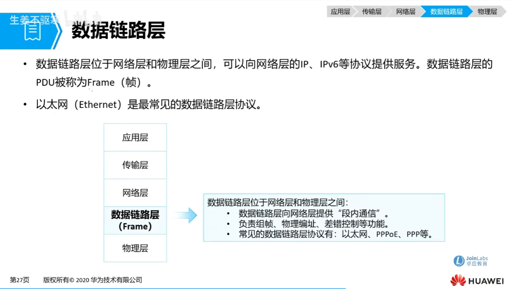Click the Huawei logo in the corner

pyautogui.click(x=477, y=281)
